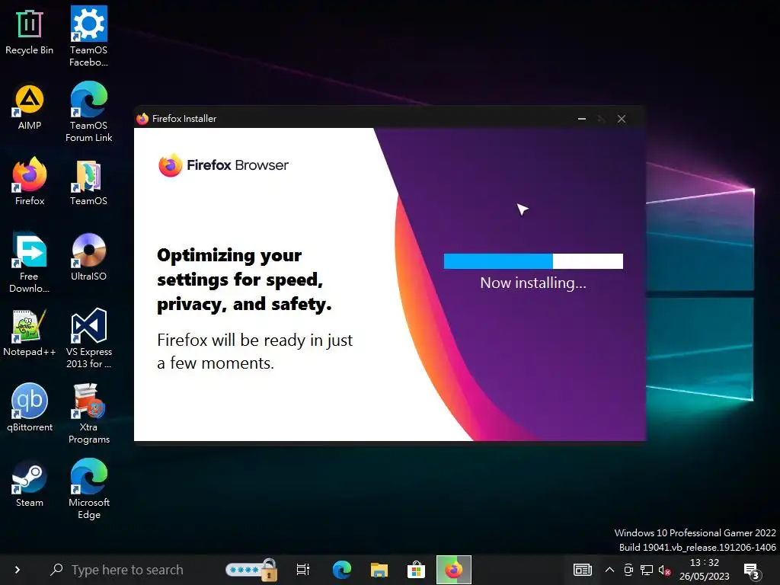The image size is (780, 585).
Task: Select the TeamOS folder shortcut icon
Action: (88, 183)
